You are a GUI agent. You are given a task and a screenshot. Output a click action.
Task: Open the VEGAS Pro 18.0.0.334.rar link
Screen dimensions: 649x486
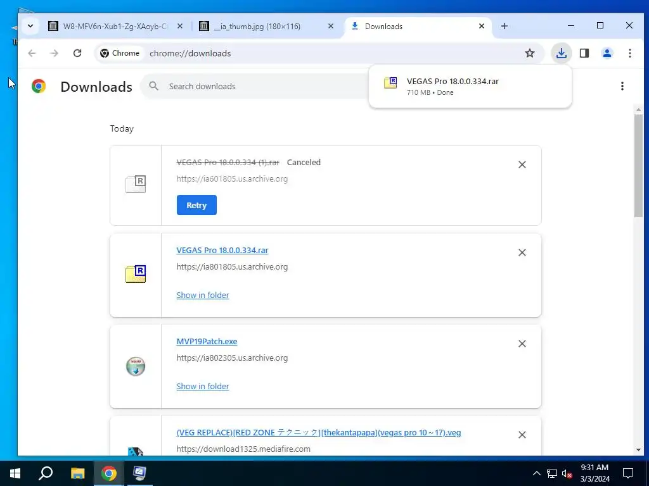[222, 250]
